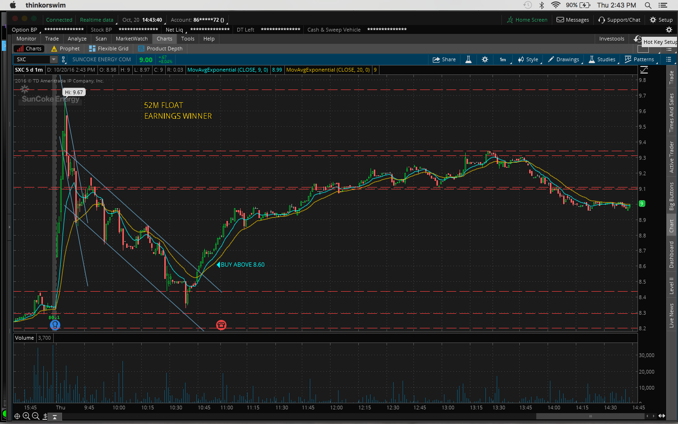Screen dimensions: 678x424
Task: Click the zoom in magnifier icon
Action: [26, 416]
